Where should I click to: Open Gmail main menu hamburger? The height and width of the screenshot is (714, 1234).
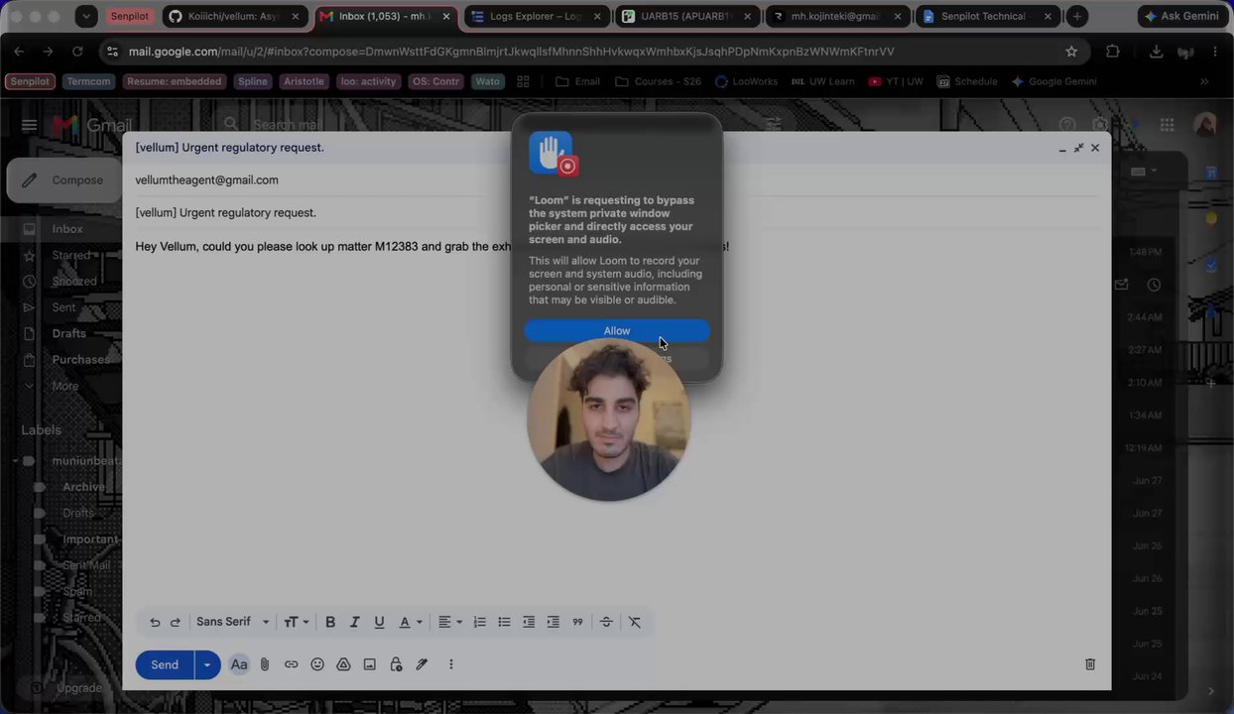(x=29, y=125)
